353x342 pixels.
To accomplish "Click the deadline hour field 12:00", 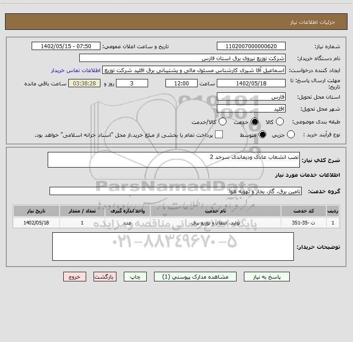I will tap(182, 83).
